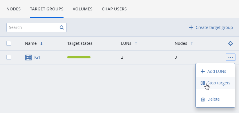Click the green target states bar
This screenshot has width=239, height=113.
pos(79,57)
